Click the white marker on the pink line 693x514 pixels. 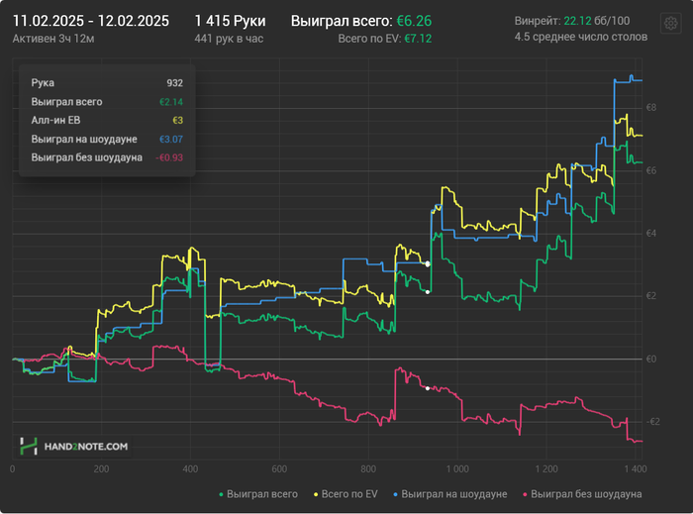(x=428, y=388)
